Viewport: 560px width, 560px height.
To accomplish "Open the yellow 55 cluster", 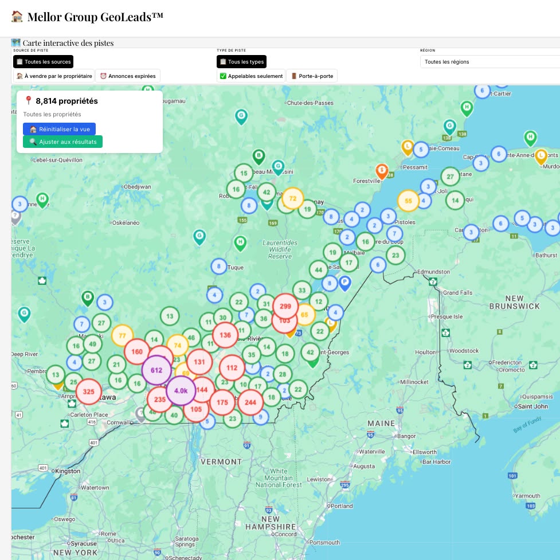I will 408,201.
